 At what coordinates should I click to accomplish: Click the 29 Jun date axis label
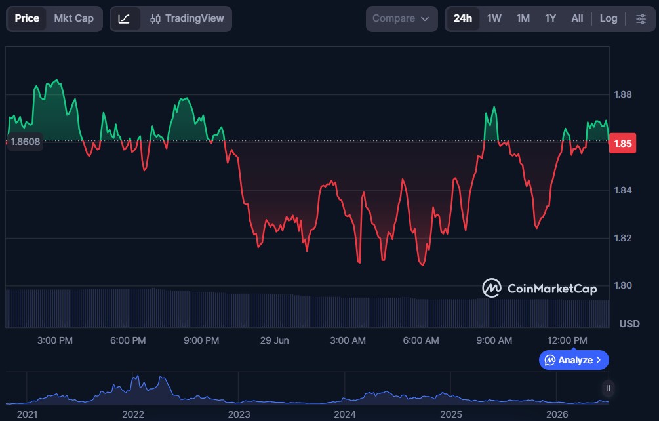click(x=274, y=341)
